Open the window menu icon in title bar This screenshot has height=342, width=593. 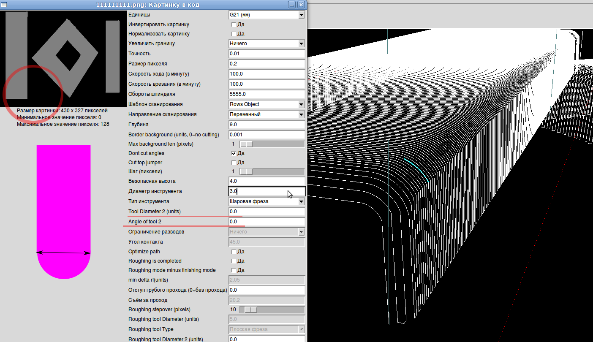point(3,5)
